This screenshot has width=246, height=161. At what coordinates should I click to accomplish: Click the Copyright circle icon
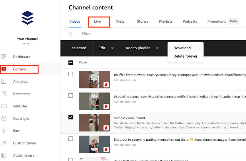4,118
